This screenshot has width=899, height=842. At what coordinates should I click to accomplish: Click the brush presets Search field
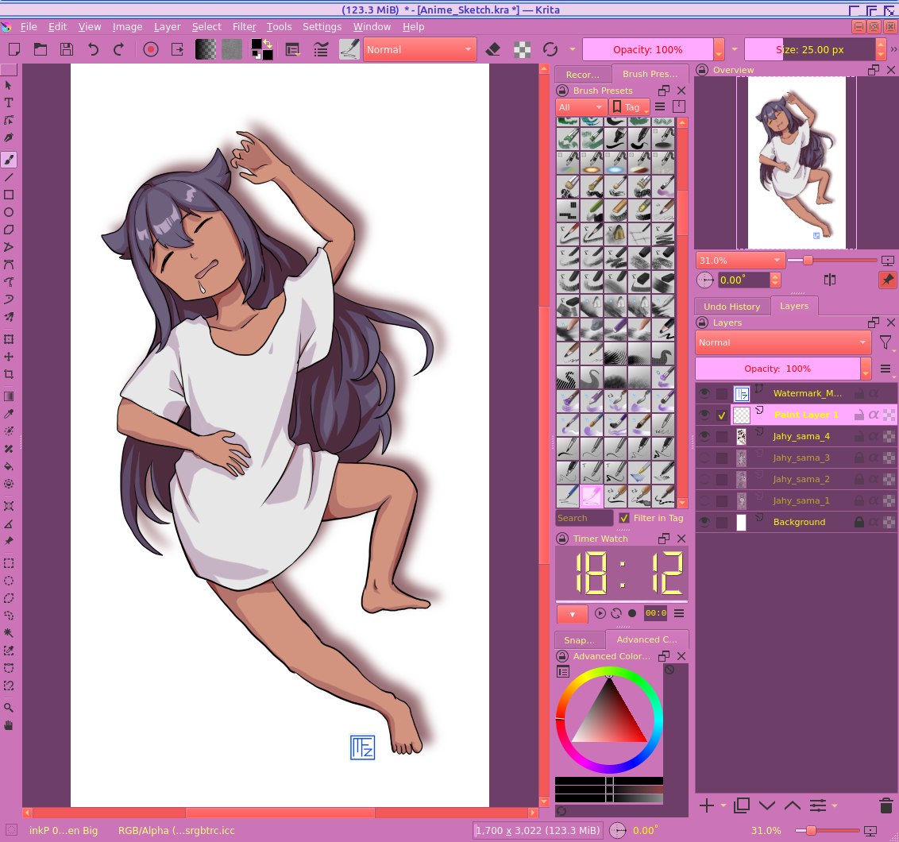coord(584,518)
